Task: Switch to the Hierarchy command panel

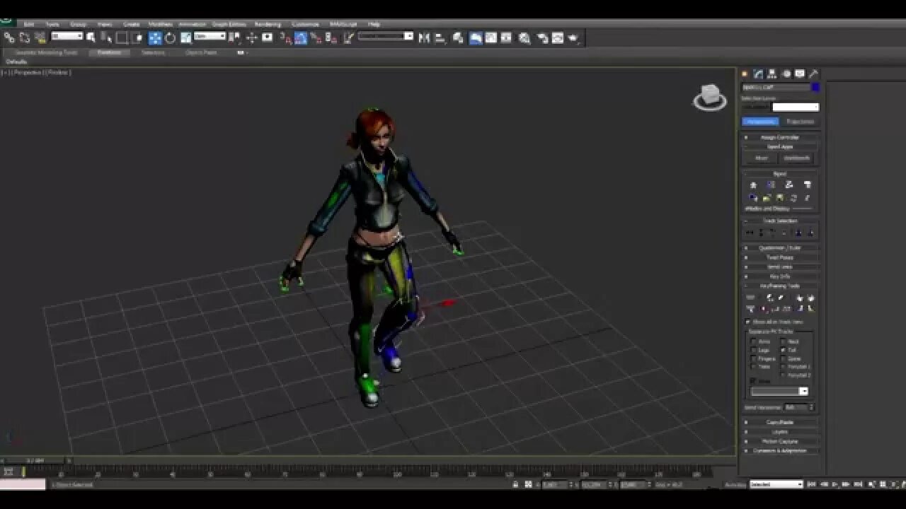Action: [x=772, y=74]
